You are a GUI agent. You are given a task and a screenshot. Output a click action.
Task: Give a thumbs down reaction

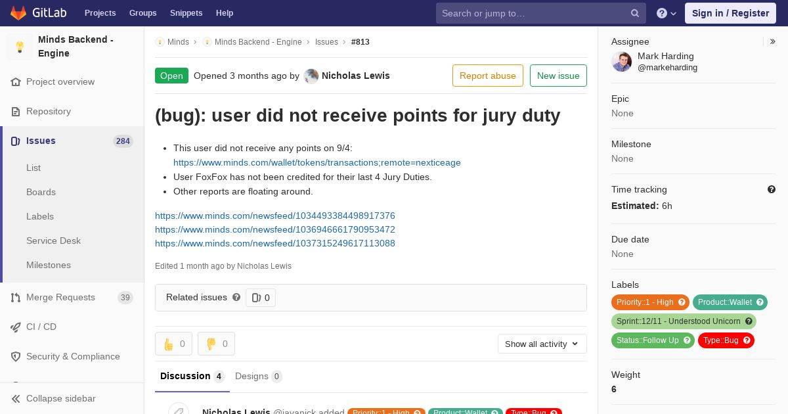[216, 344]
